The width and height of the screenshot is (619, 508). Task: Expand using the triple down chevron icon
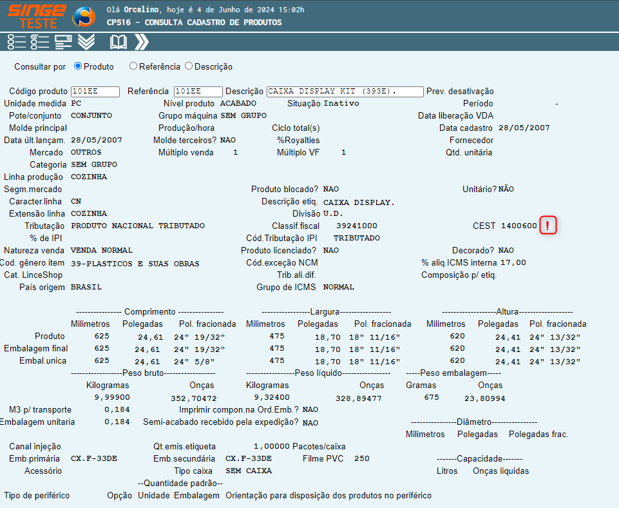(x=86, y=42)
